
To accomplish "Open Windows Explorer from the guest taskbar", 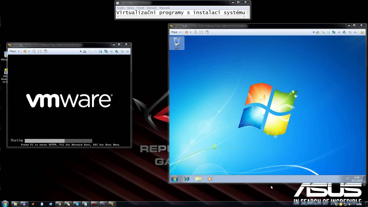I will pos(198,179).
